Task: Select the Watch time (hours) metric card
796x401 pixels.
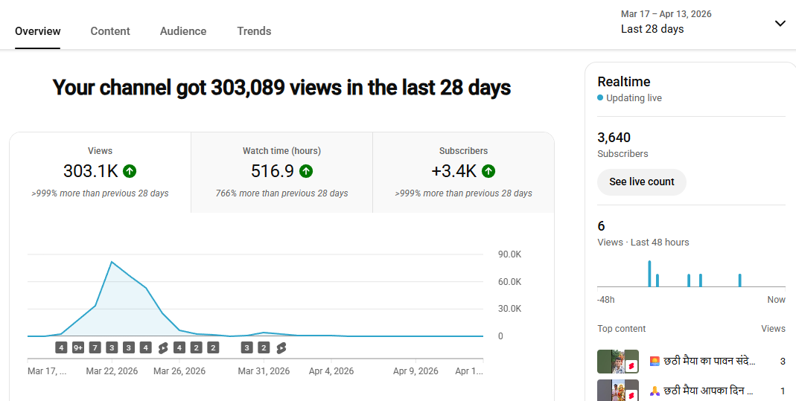Action: tap(281, 173)
